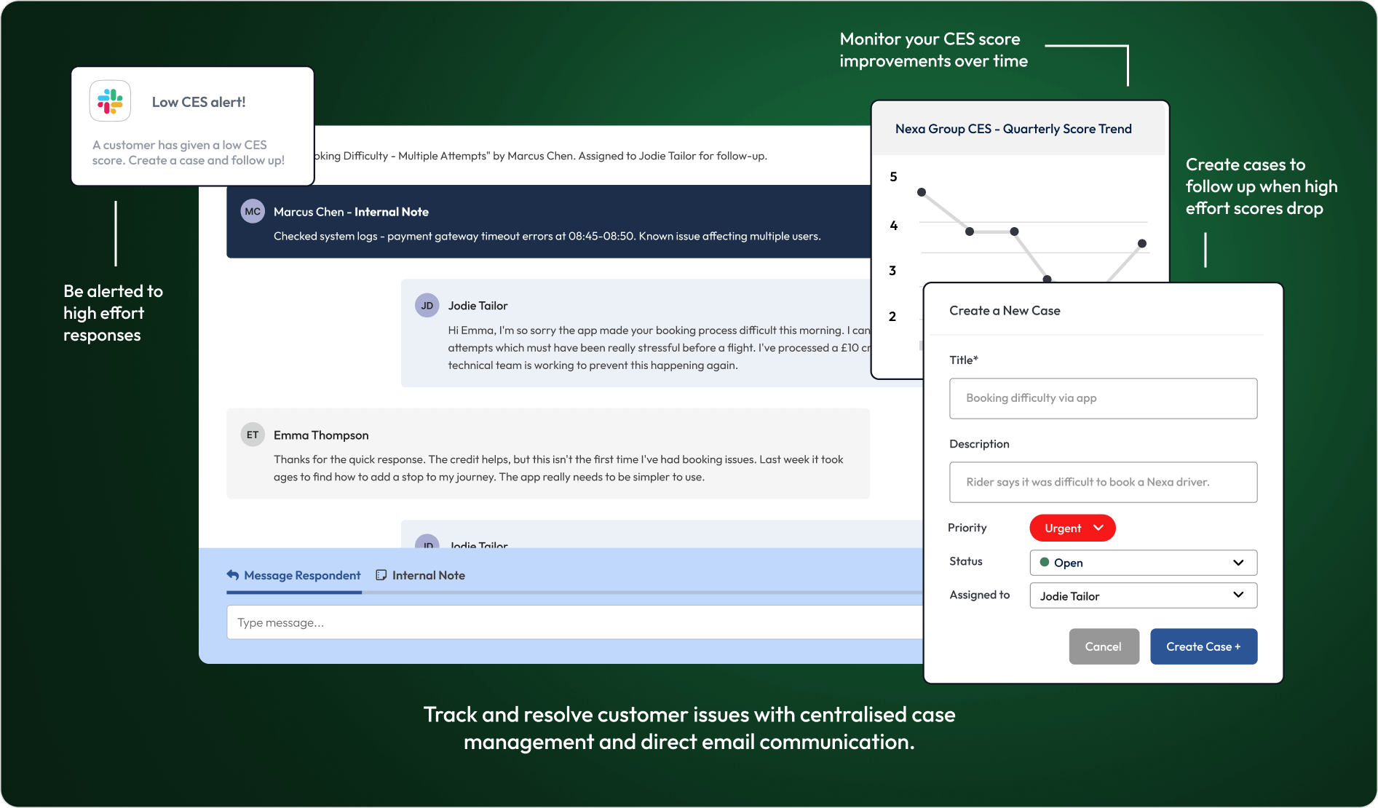Switch to the Internal Note tab
Viewport: 1378px width, 808px height.
pyautogui.click(x=428, y=575)
